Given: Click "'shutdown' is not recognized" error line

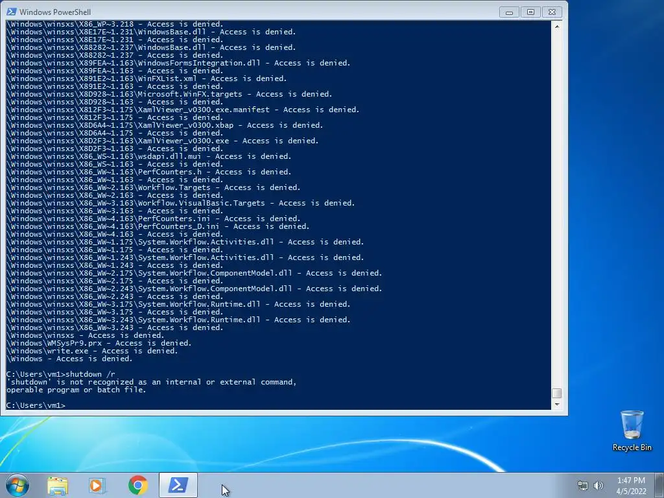Looking at the screenshot, I should pyautogui.click(x=151, y=382).
